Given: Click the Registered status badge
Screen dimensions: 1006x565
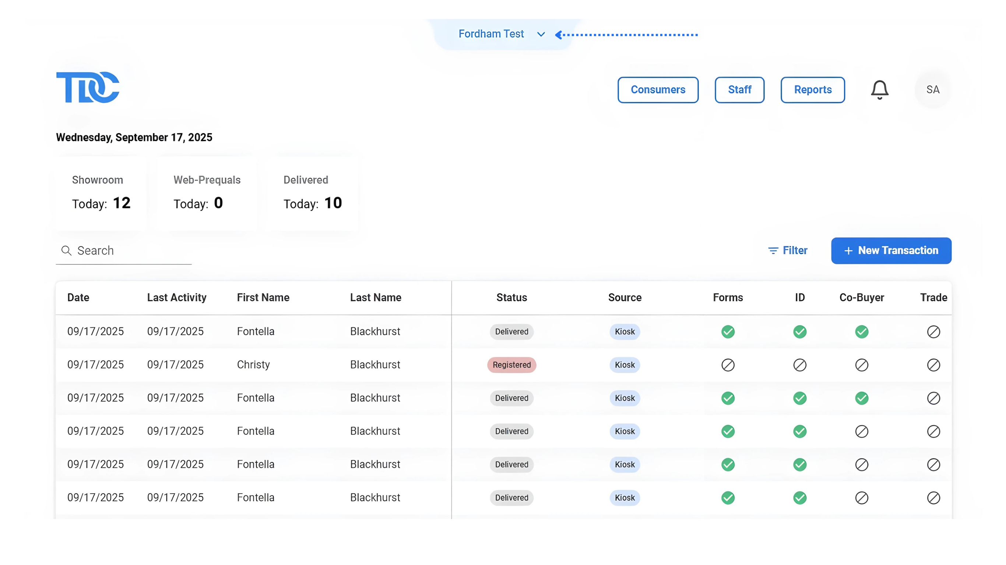Looking at the screenshot, I should click(x=511, y=365).
